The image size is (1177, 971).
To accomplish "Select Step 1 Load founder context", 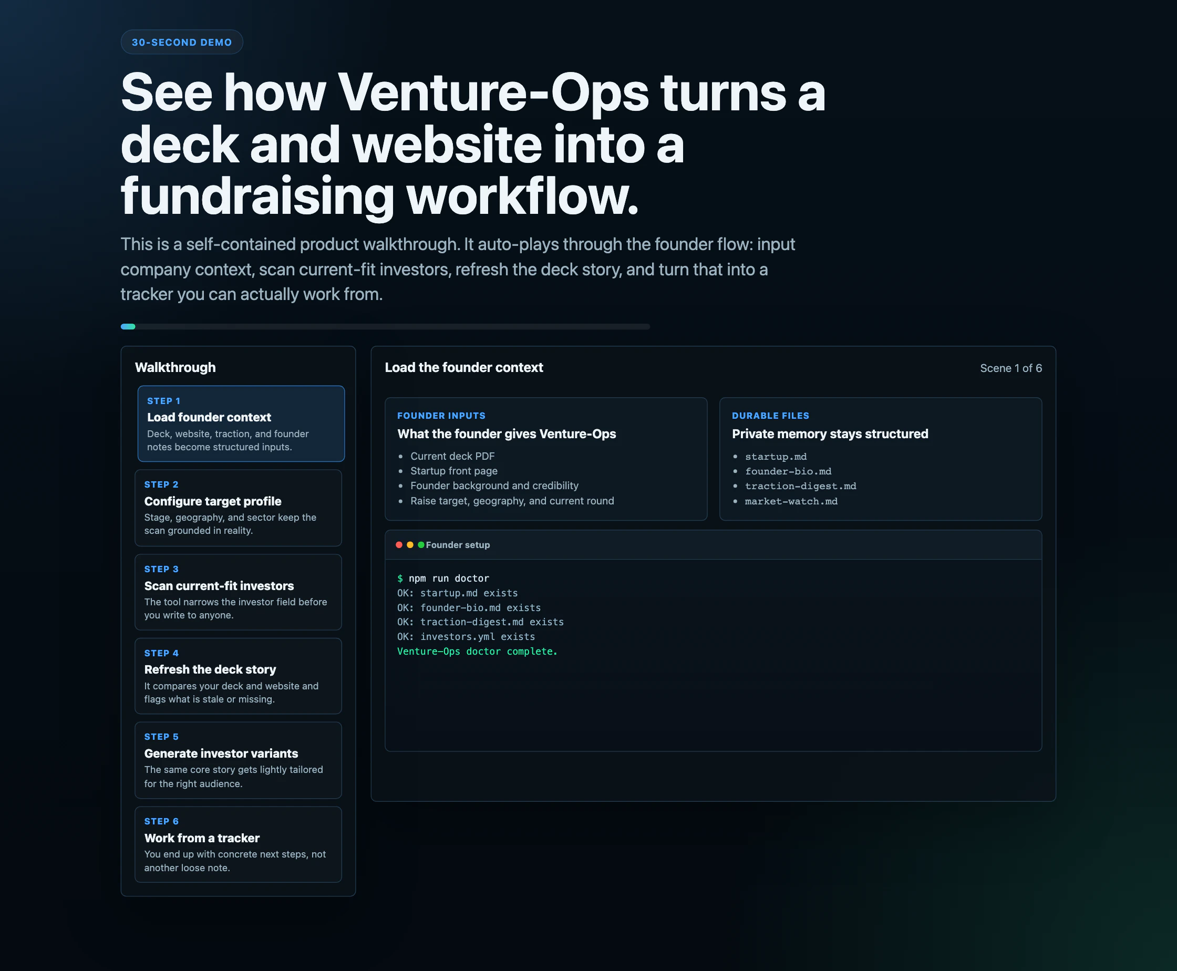I will pyautogui.click(x=241, y=423).
